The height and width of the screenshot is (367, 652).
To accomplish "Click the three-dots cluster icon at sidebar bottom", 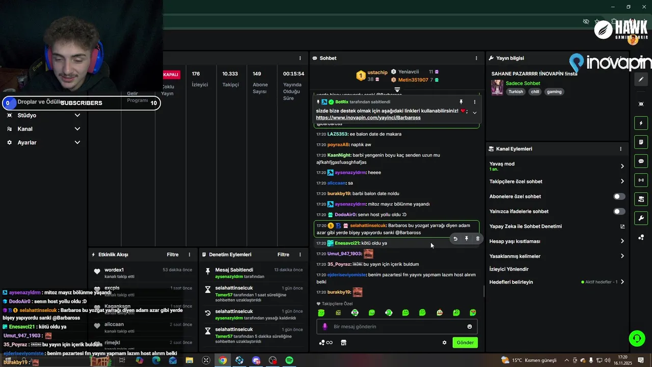I will click(641, 237).
